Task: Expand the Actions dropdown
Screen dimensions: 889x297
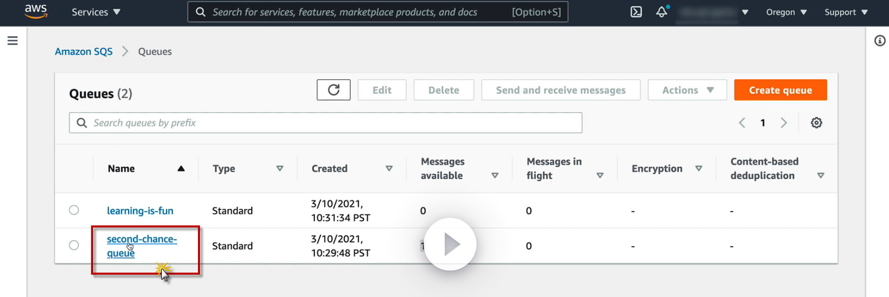Action: [x=687, y=90]
